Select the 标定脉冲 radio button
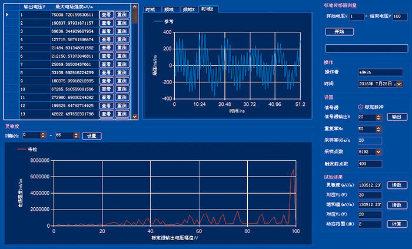Screen dimensions: 412x249 [361, 107]
